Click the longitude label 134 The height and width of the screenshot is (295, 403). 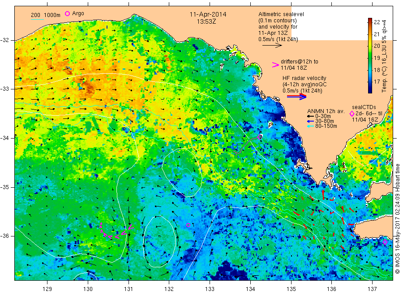(x=250, y=289)
